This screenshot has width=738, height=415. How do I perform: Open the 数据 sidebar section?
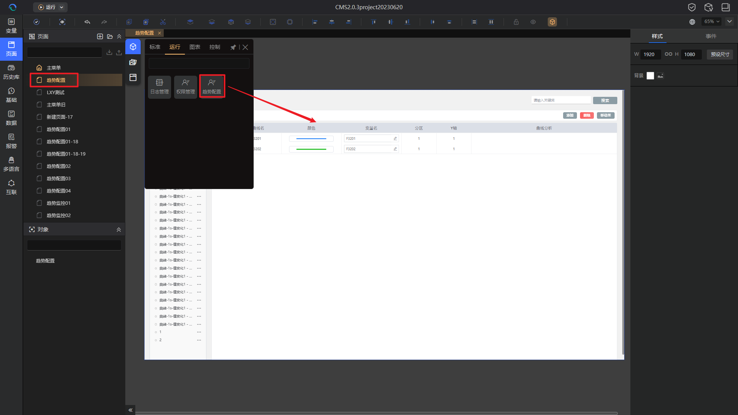tap(11, 118)
